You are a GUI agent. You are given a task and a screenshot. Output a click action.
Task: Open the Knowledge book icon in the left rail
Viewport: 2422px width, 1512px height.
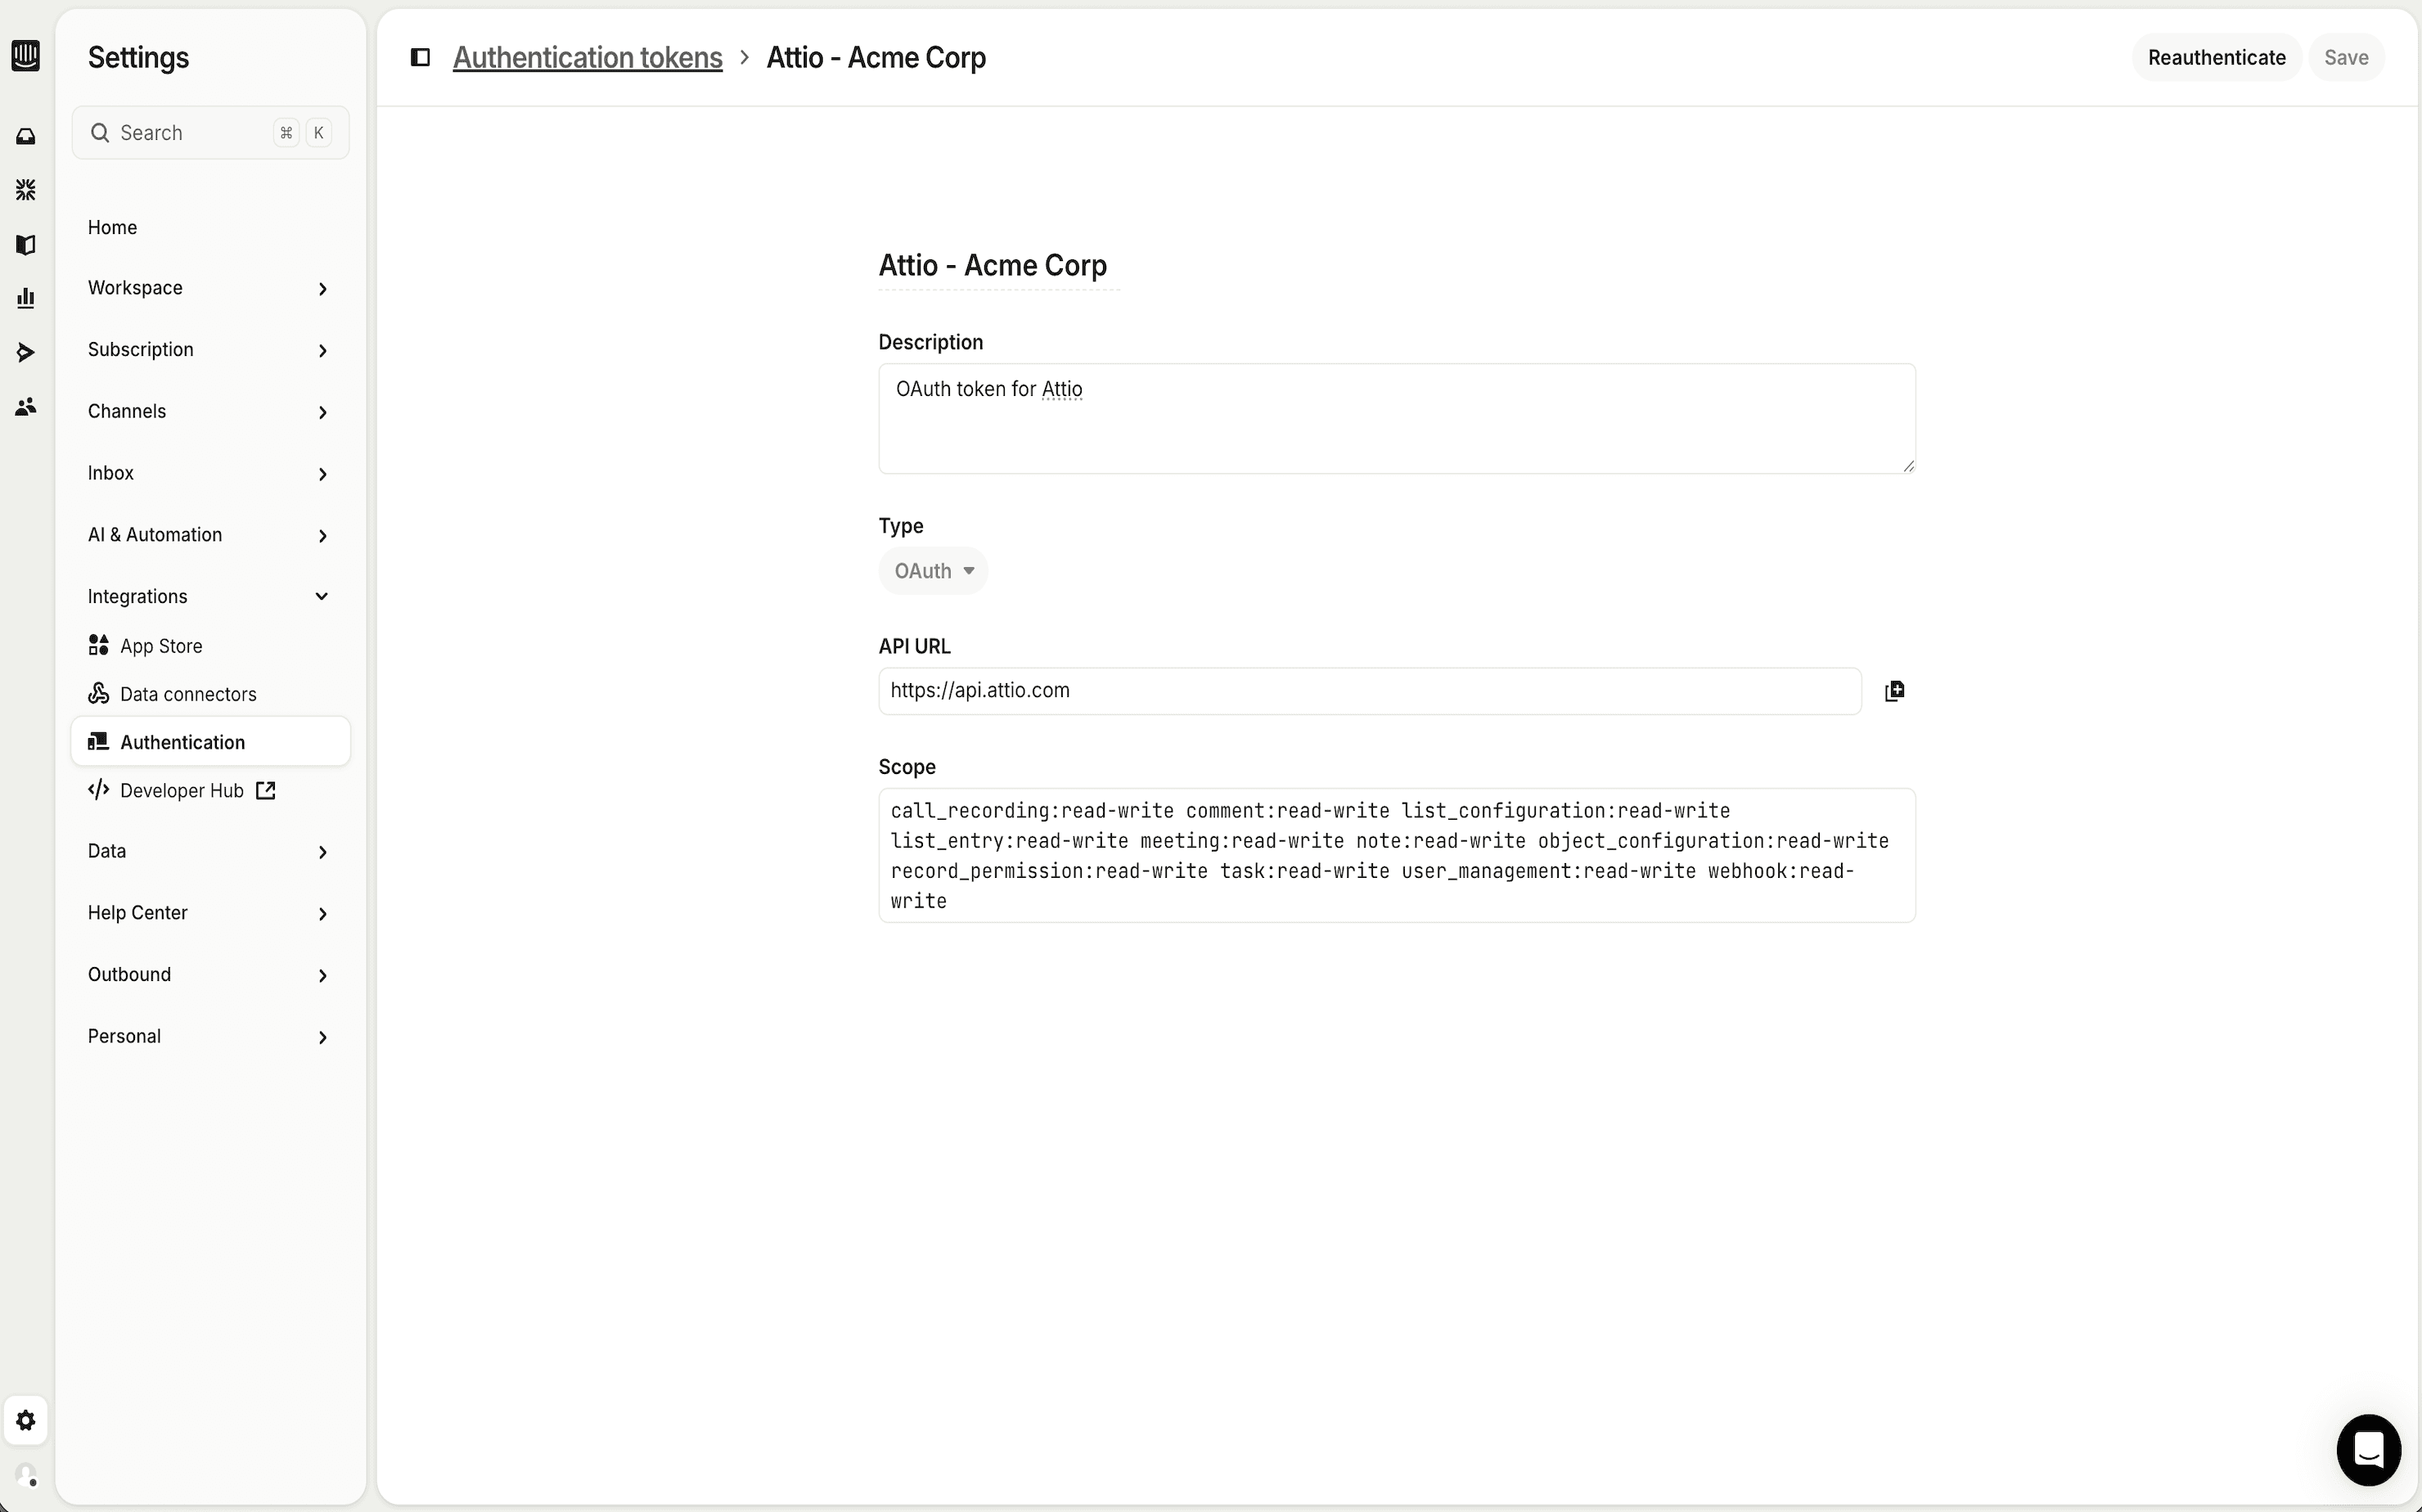point(26,245)
